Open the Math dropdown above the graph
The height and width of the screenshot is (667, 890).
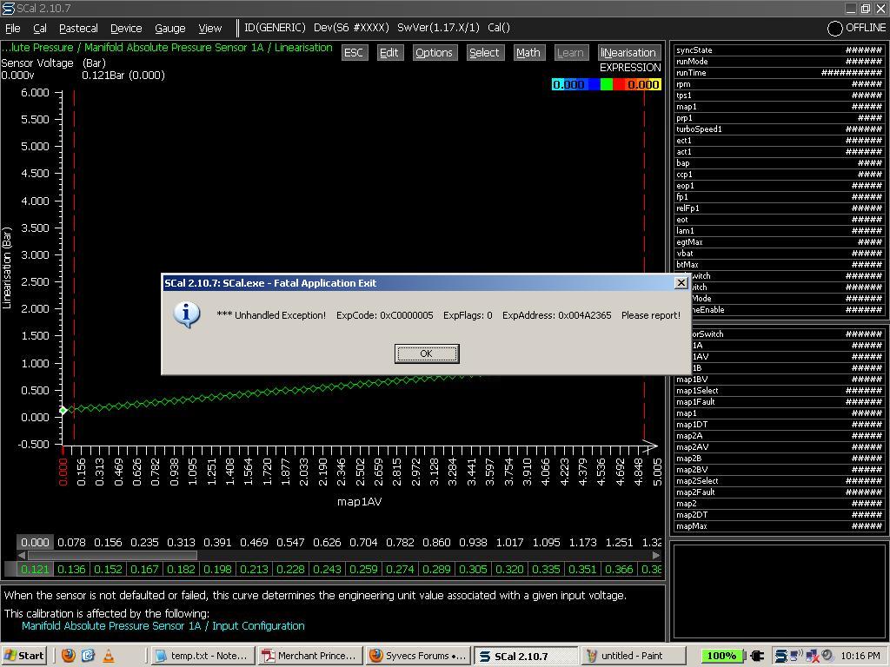coord(528,53)
